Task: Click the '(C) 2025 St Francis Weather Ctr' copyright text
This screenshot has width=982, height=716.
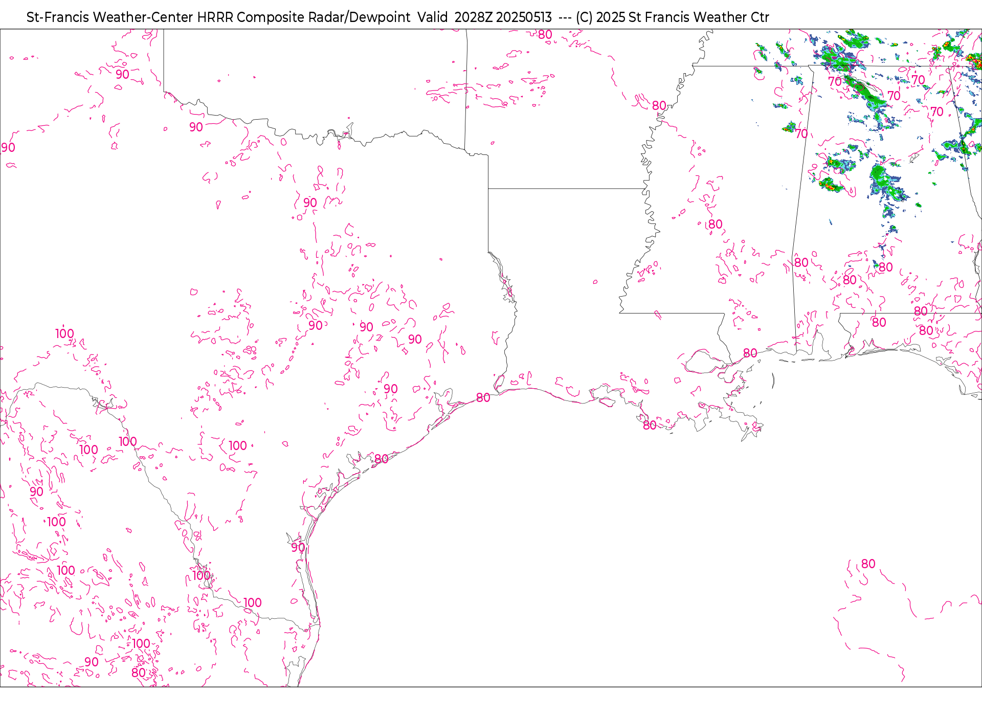Action: [x=673, y=17]
